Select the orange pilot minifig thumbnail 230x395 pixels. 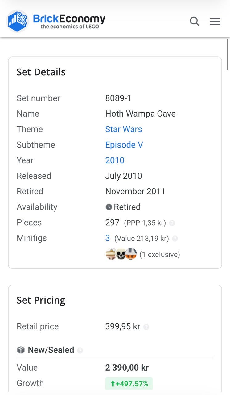(x=131, y=254)
